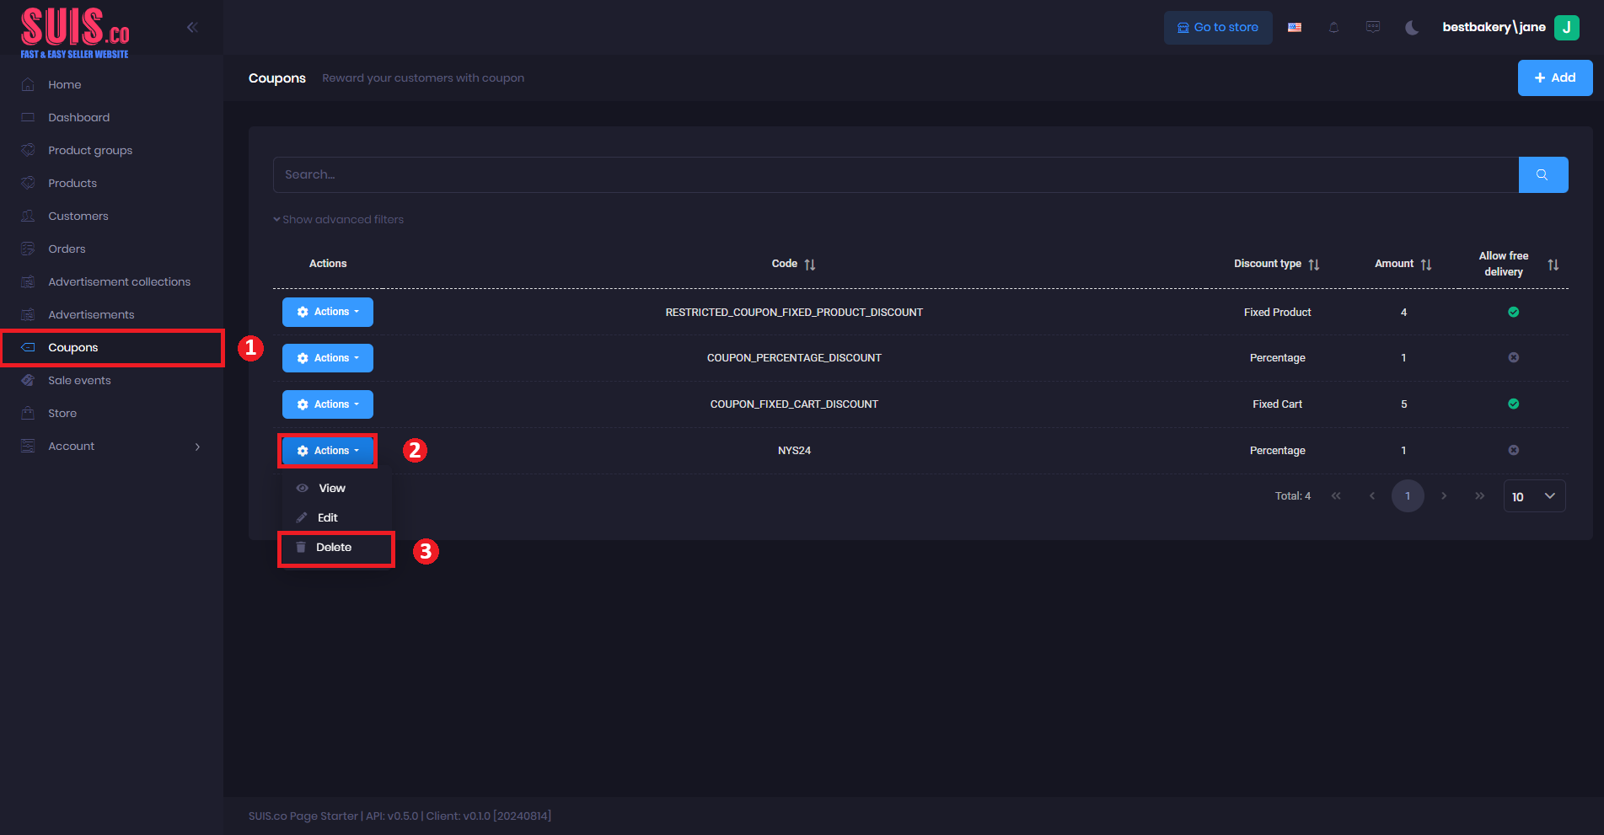
Task: Click Fixed Product discount type cell
Action: [1277, 313]
